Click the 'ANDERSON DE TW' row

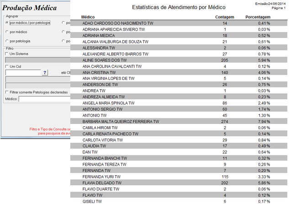179,85
